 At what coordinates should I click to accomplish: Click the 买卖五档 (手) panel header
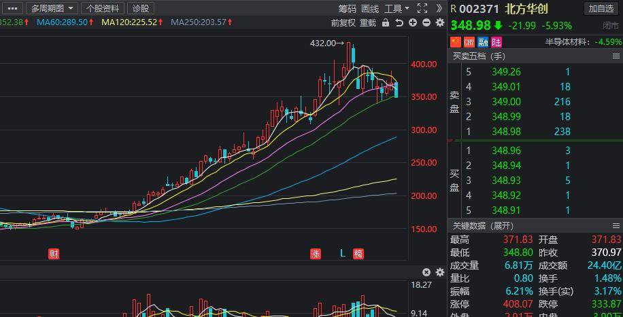pos(478,56)
